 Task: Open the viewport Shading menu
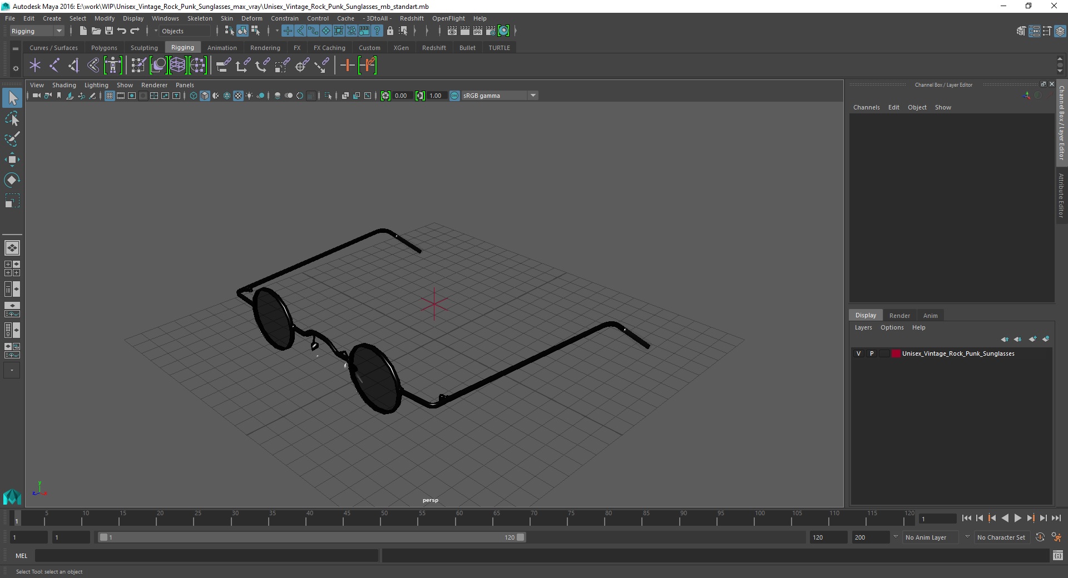click(x=64, y=85)
